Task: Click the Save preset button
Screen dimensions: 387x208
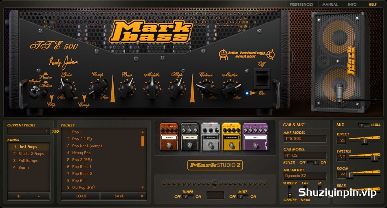Action: pyautogui.click(x=119, y=196)
